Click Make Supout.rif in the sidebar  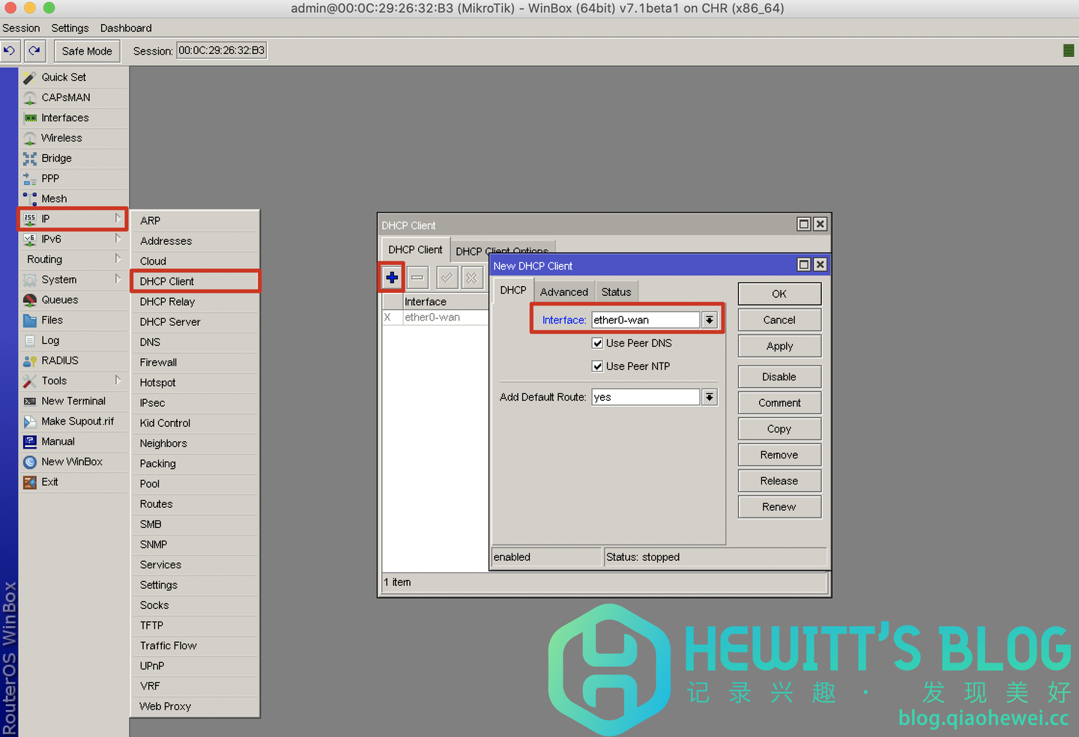click(x=73, y=421)
